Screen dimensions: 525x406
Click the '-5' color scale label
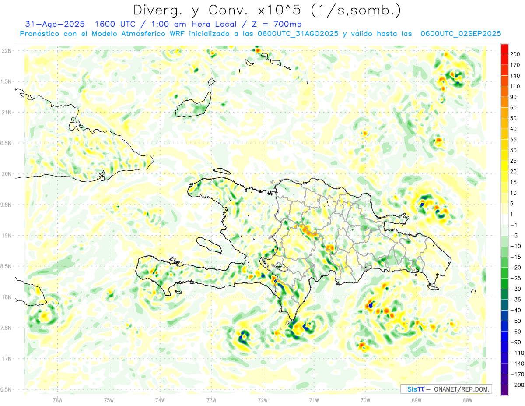[x=514, y=236]
